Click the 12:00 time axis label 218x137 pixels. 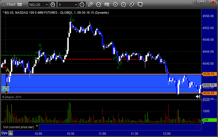coord(166,134)
